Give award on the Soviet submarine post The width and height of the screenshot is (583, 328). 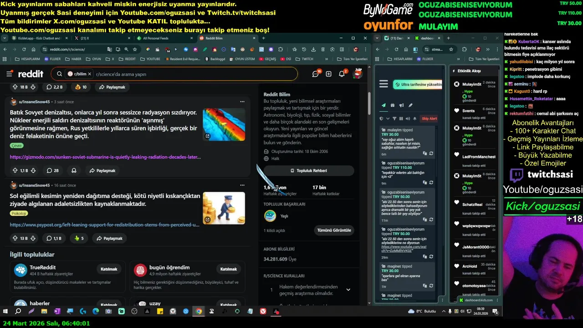74,170
